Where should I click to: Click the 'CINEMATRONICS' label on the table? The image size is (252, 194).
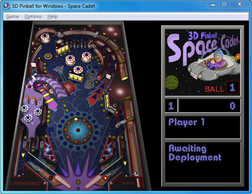[26, 183]
